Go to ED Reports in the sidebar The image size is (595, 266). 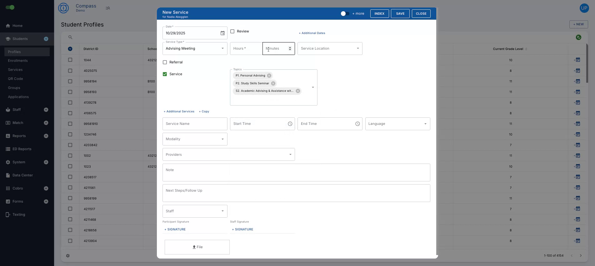click(x=22, y=149)
